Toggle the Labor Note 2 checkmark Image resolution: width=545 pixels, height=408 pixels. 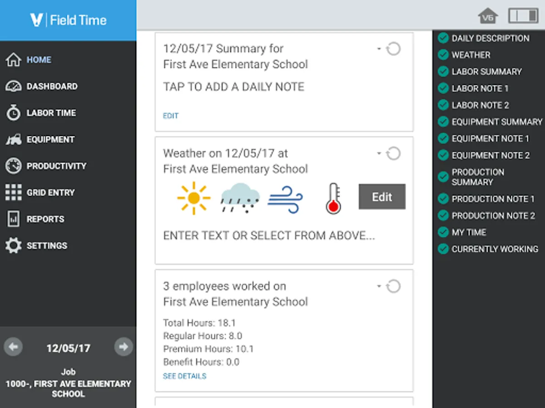coord(443,105)
